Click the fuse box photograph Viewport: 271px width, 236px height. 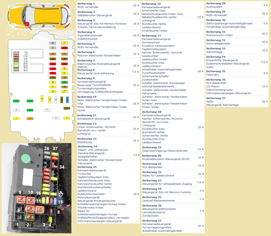(37, 188)
